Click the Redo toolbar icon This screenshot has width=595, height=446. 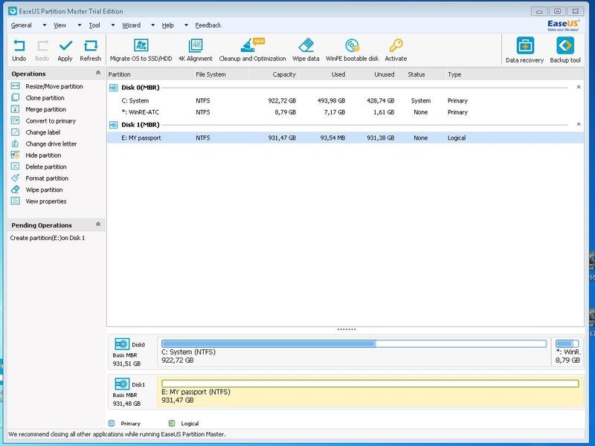pos(42,46)
